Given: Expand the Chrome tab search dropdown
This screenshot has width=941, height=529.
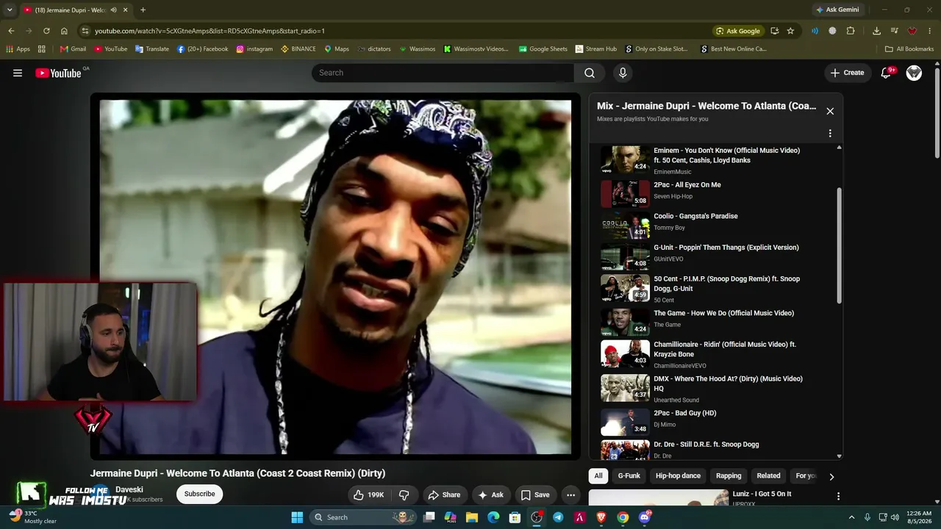Looking at the screenshot, I should coord(10,10).
